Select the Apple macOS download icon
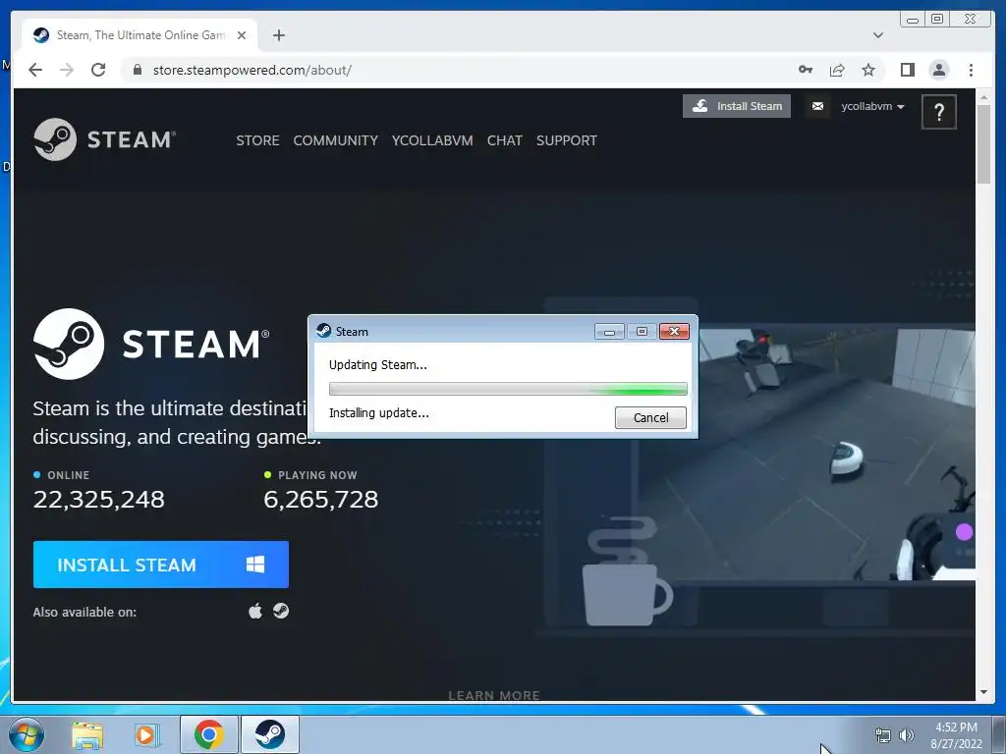 (x=255, y=611)
